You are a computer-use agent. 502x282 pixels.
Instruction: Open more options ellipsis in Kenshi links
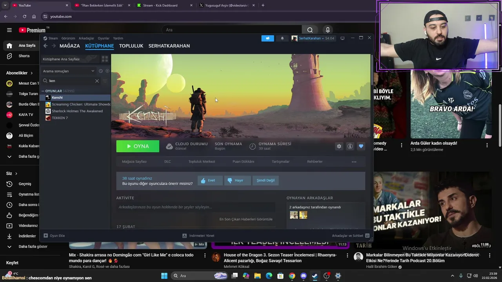pos(354,162)
